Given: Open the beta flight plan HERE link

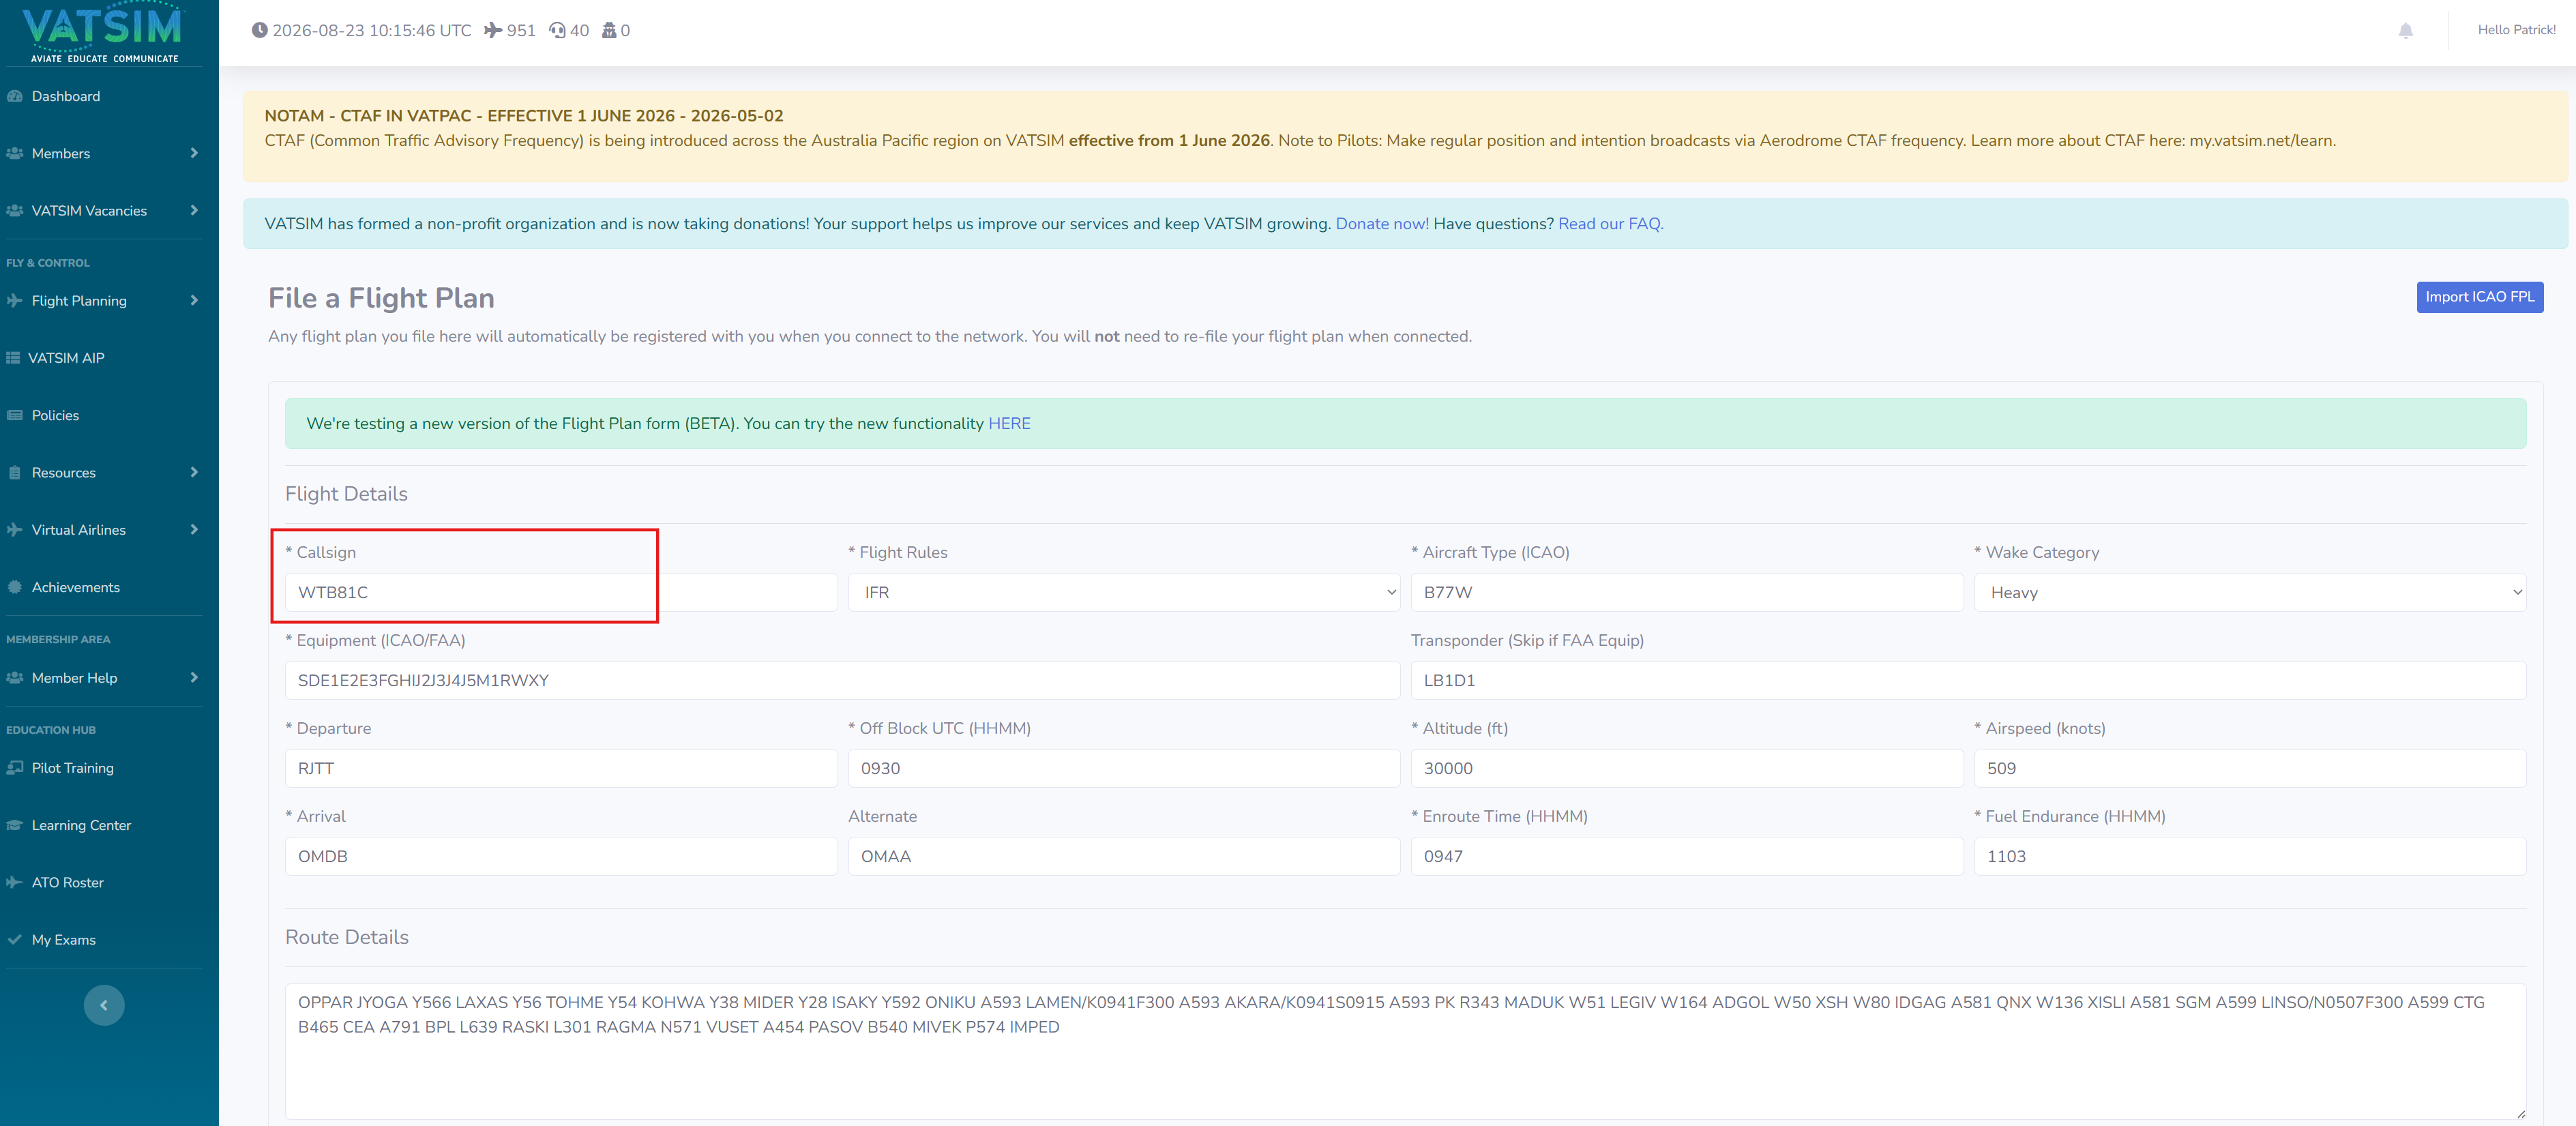Looking at the screenshot, I should [x=1008, y=424].
